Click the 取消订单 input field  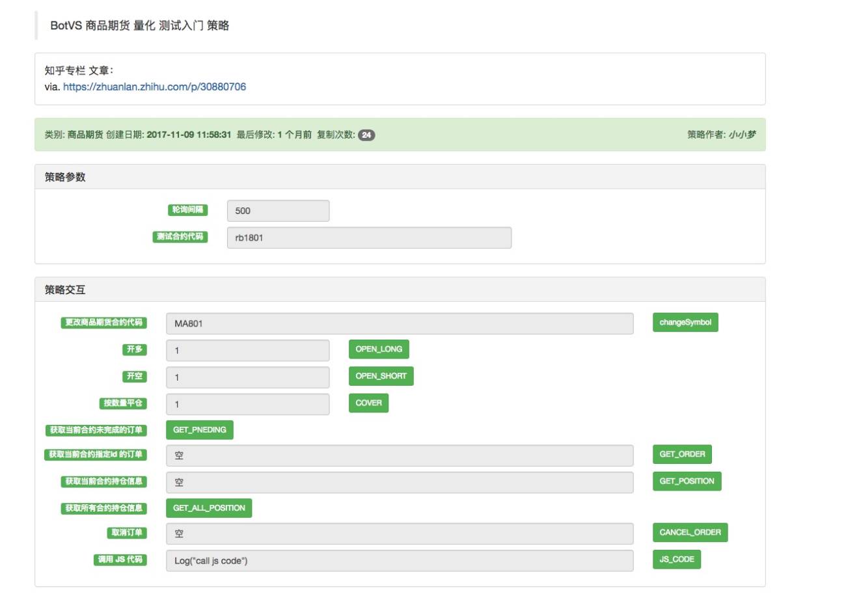[400, 533]
